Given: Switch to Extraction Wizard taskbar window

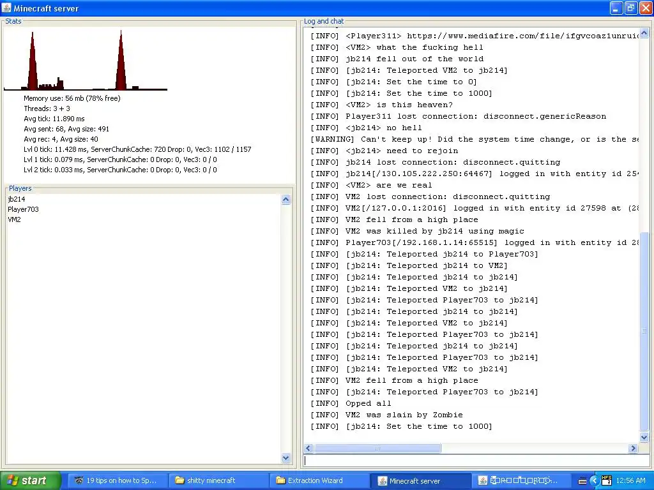Looking at the screenshot, I should click(x=319, y=480).
